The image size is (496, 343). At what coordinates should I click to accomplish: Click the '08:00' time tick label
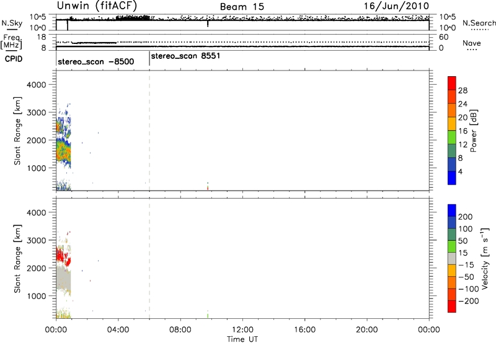coord(180,330)
